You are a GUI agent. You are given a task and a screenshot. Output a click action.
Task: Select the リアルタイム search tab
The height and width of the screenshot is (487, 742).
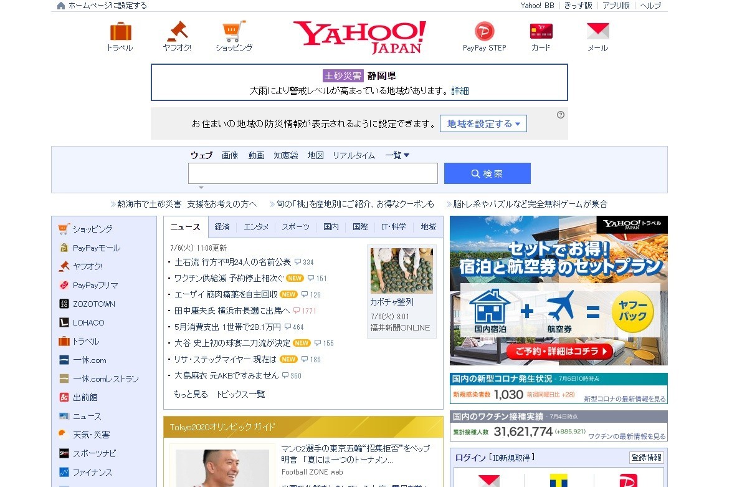353,155
